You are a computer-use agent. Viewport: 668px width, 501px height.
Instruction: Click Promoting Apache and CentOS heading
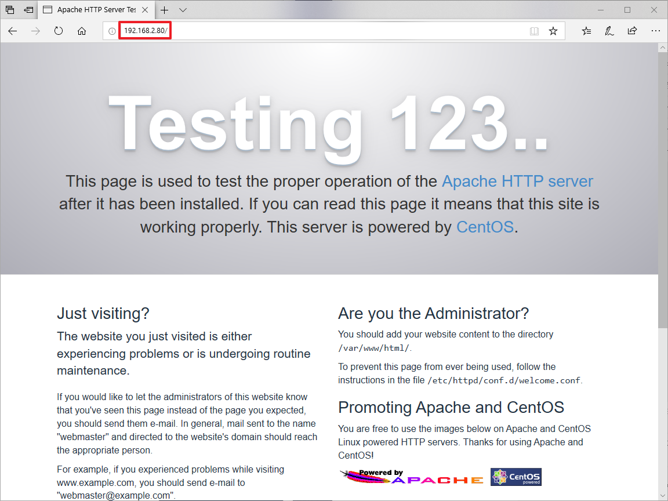tap(451, 407)
